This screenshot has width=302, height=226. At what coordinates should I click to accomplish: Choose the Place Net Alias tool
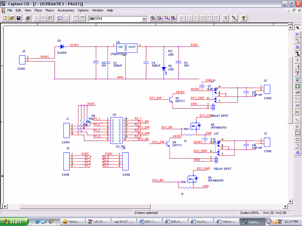[x=297, y=47]
